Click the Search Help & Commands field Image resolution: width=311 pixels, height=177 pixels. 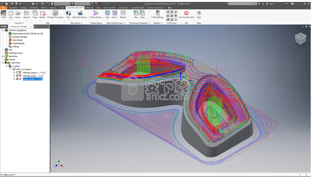[242, 3]
